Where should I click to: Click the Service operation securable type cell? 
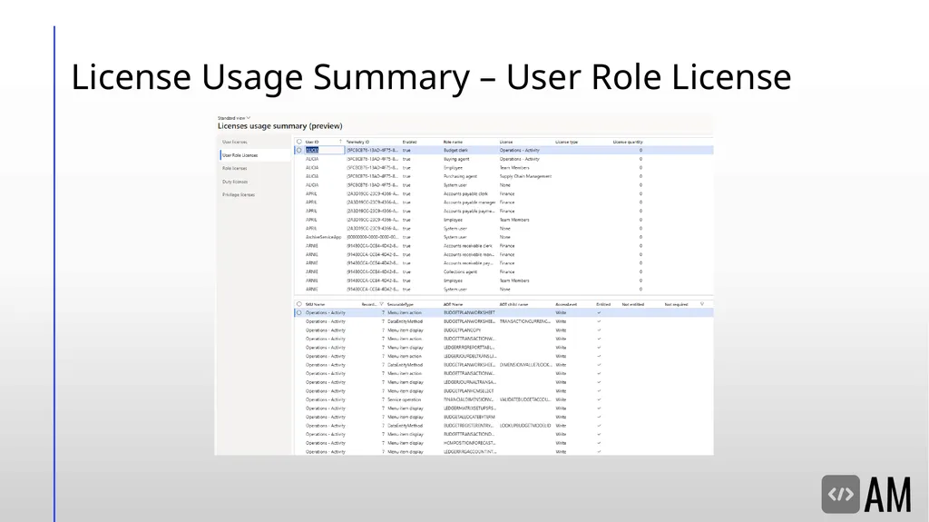[x=404, y=399]
